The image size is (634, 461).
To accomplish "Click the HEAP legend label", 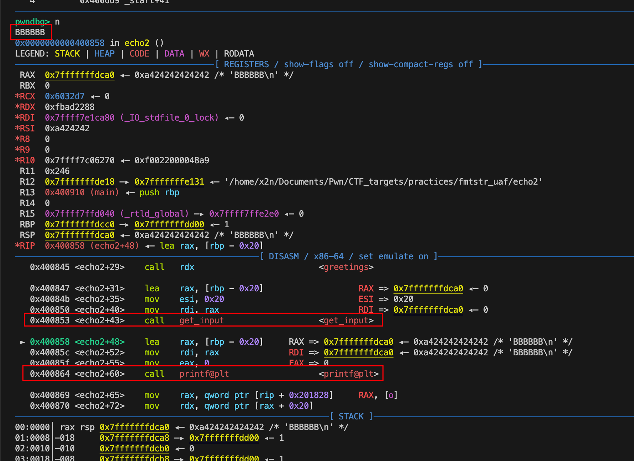I will click(x=104, y=54).
